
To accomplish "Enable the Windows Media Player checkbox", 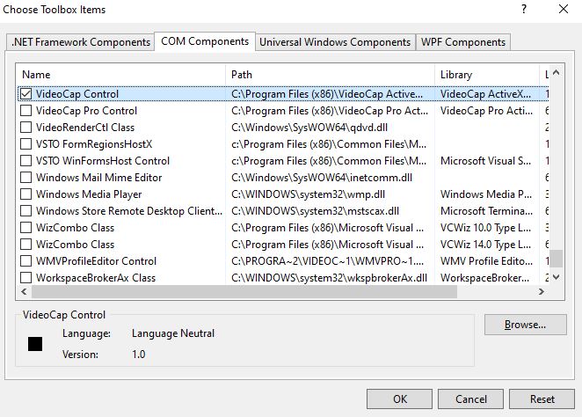I will pyautogui.click(x=26, y=194).
